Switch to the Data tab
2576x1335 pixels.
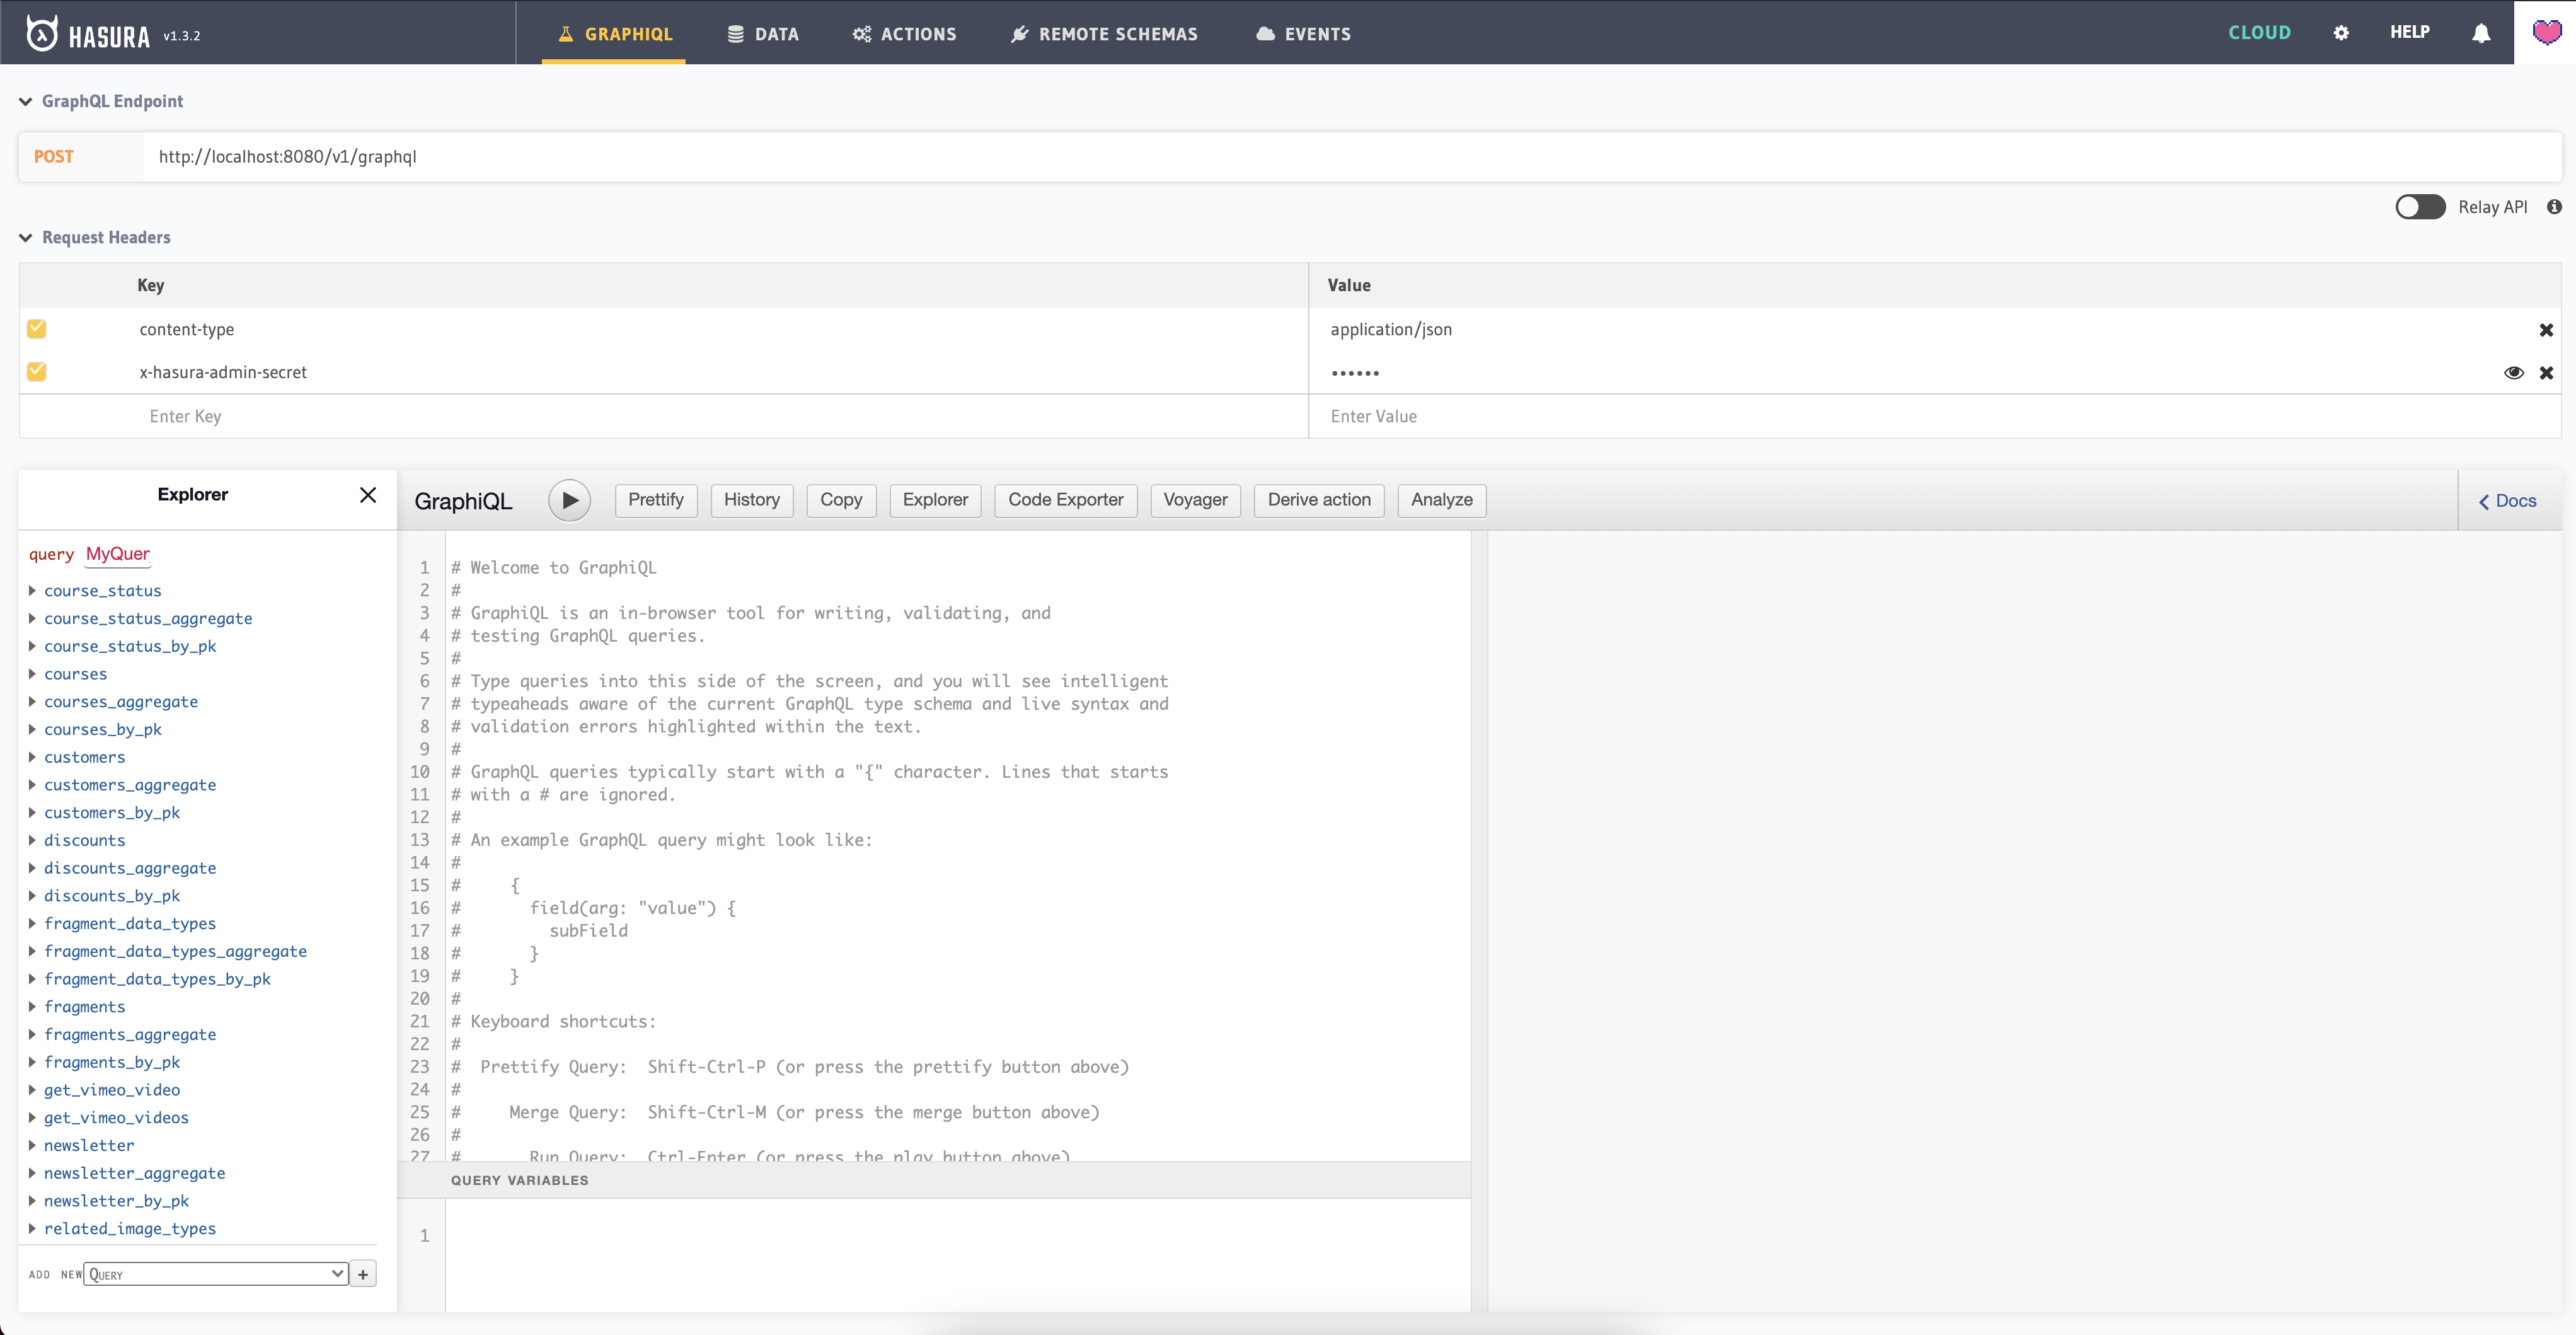(x=763, y=34)
